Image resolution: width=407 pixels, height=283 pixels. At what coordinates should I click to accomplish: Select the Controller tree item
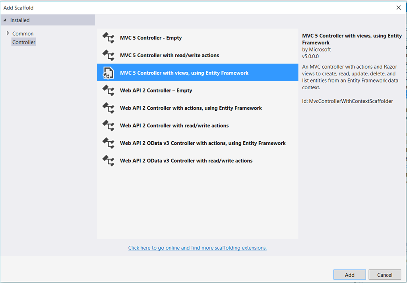(23, 42)
